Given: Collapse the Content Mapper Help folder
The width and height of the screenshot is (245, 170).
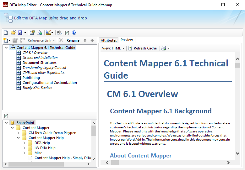Looking at the screenshot, I should [x=19, y=138].
